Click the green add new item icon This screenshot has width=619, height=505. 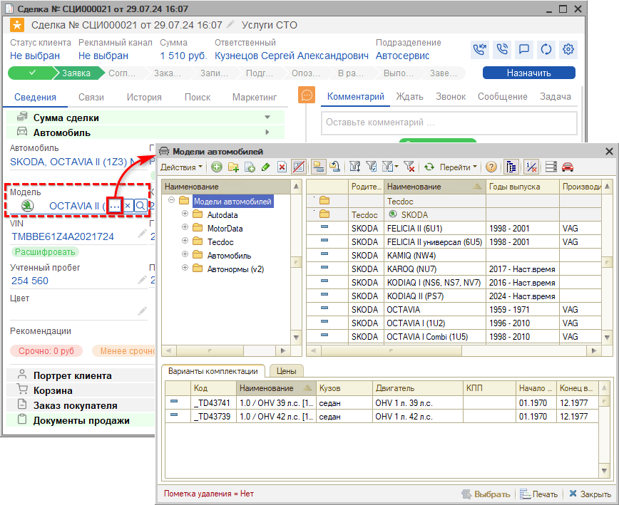pos(216,167)
